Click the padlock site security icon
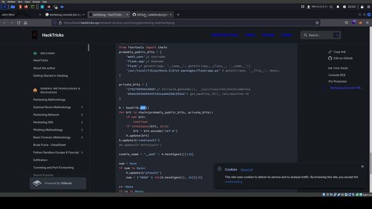Image resolution: width=372 pixels, height=209 pixels. tap(60, 23)
